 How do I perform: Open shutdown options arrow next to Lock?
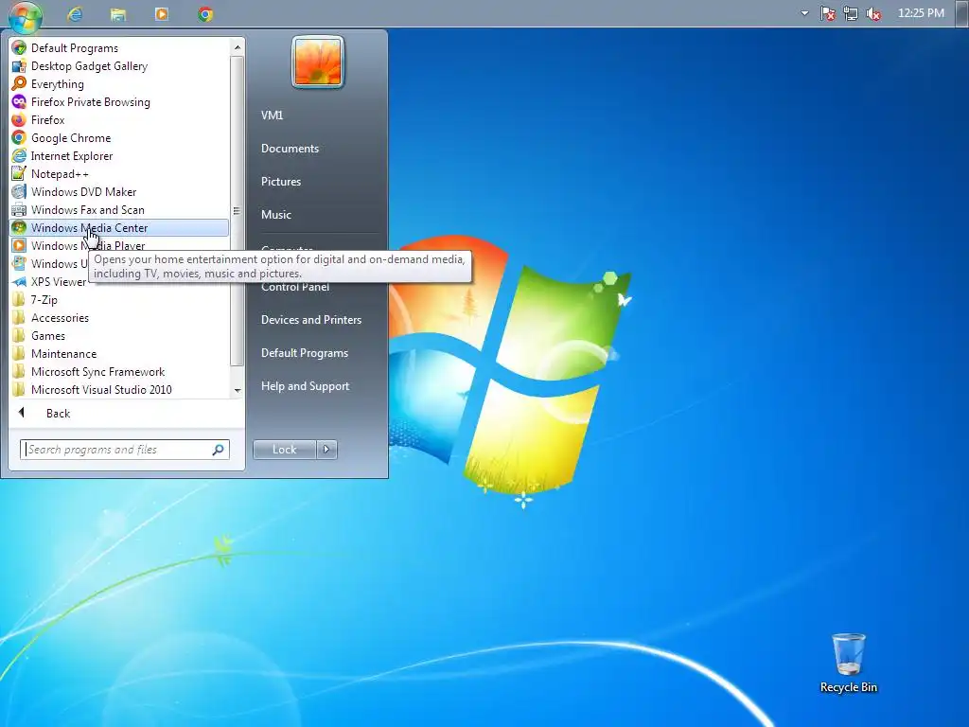point(326,450)
